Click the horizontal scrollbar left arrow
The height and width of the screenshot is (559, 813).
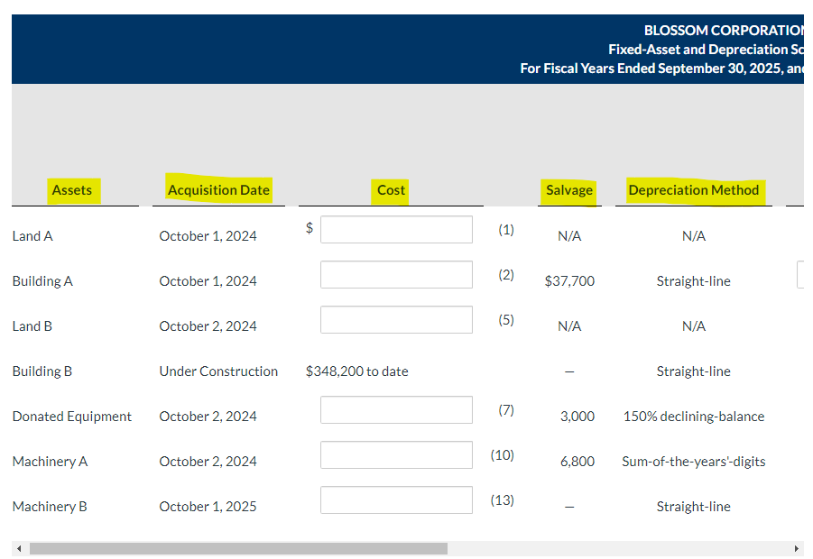[x=18, y=548]
